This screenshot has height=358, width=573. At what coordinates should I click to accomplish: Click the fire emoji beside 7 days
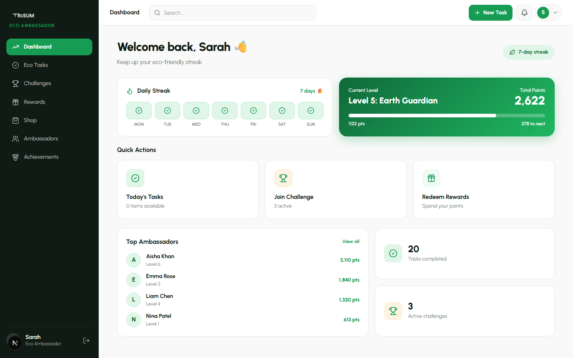[x=320, y=91]
